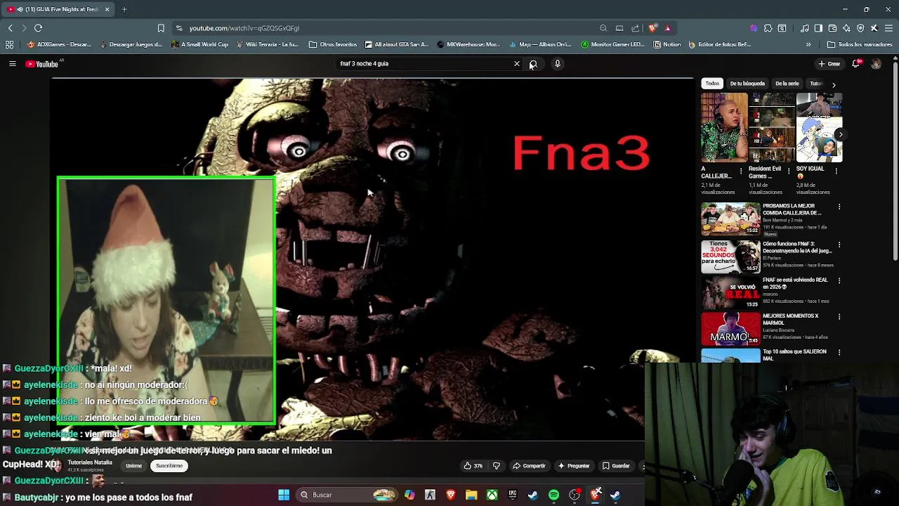
Task: Toggle the browser sidebar panel
Action: coord(818,28)
